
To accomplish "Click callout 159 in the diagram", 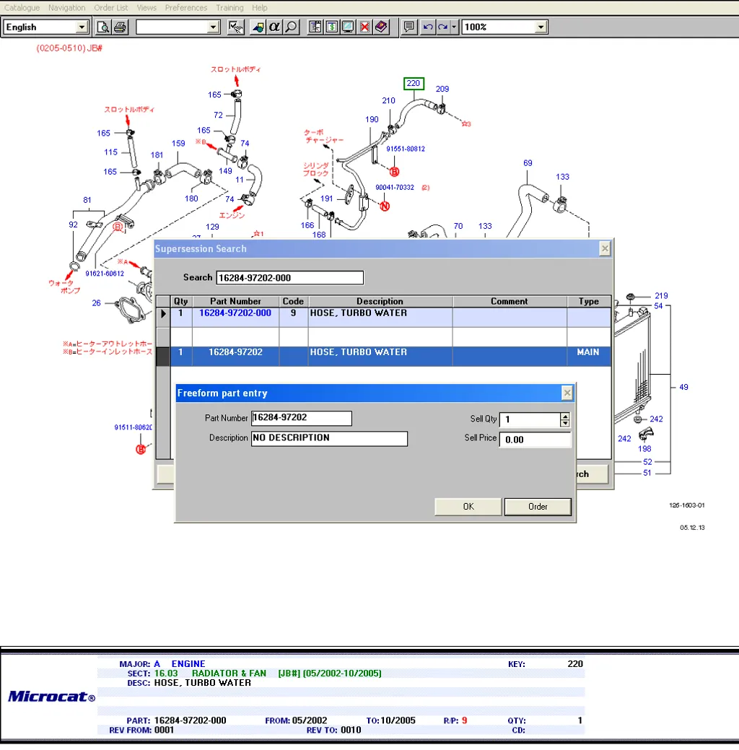I will [178, 144].
